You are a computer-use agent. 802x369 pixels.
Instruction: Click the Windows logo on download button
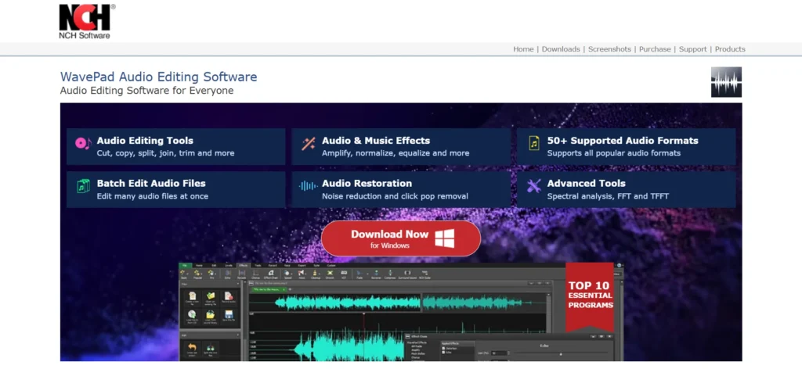[445, 238]
